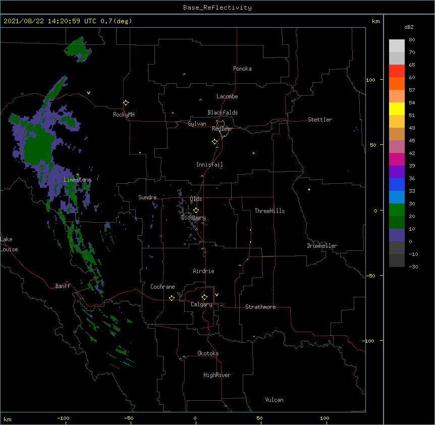Click the Lake Louise label

point(9,244)
